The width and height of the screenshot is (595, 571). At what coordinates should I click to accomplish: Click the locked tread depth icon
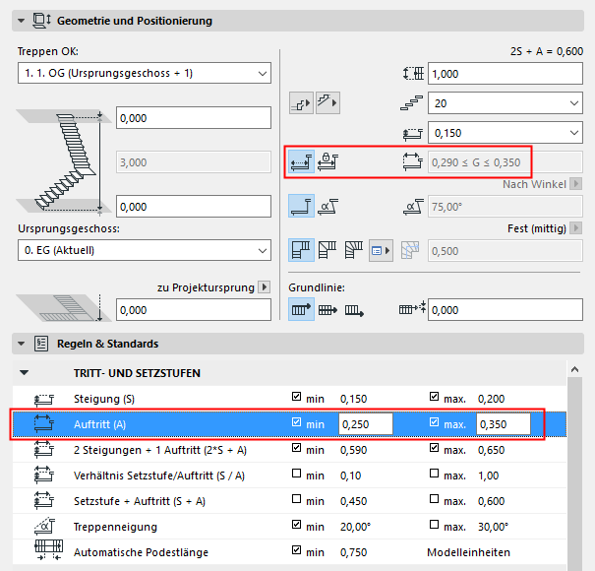[x=329, y=162]
